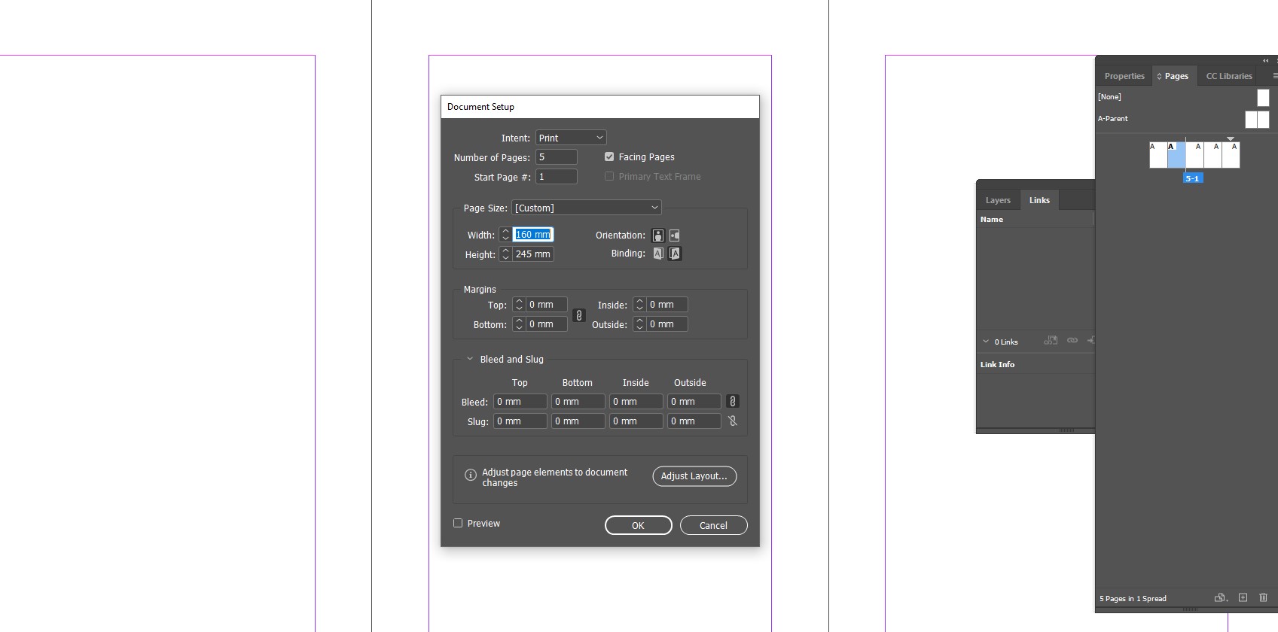
Task: Click the Height stepper arrows
Action: (505, 254)
